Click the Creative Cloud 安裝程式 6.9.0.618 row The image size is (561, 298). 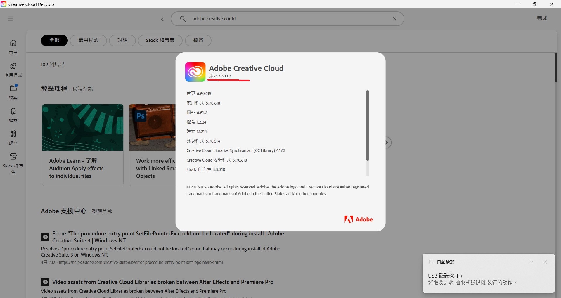[x=217, y=160]
